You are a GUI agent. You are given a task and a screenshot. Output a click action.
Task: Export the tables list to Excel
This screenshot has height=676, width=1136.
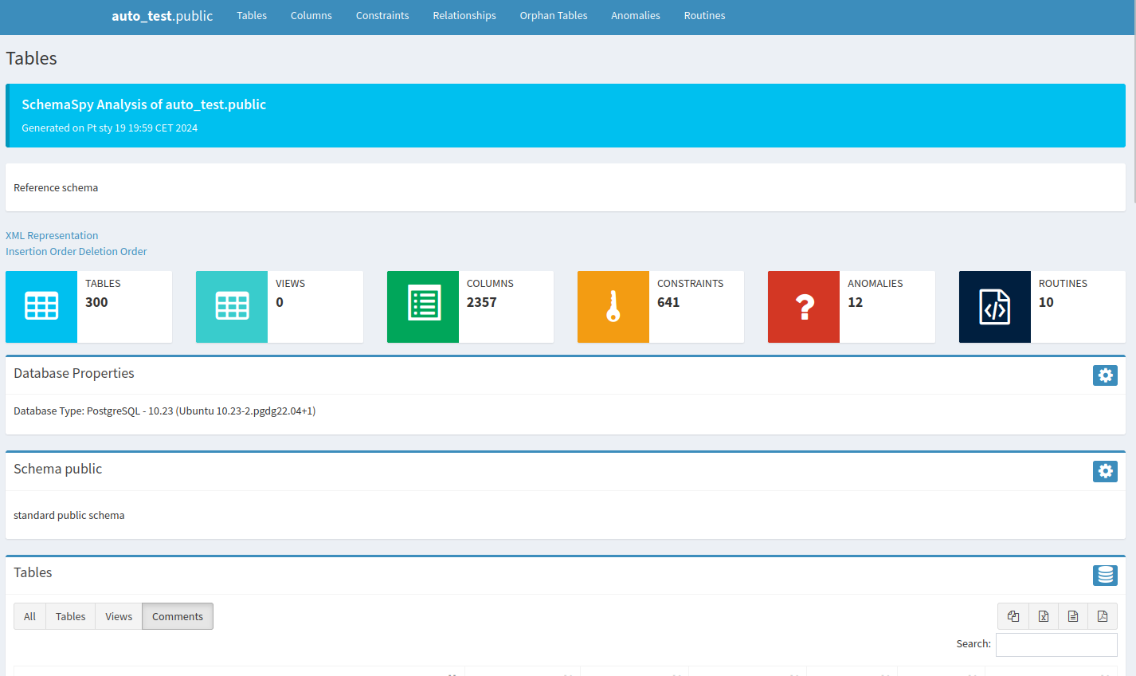[x=1043, y=616]
